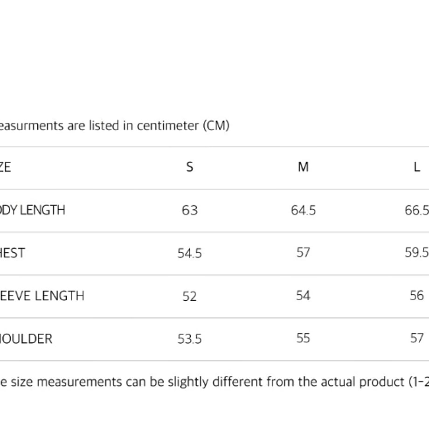Click chest value 54.5 for size S
The height and width of the screenshot is (429, 429).
[x=190, y=253]
